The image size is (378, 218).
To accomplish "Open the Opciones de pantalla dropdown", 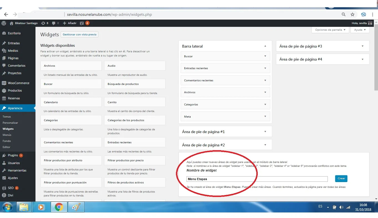I will tap(330, 30).
